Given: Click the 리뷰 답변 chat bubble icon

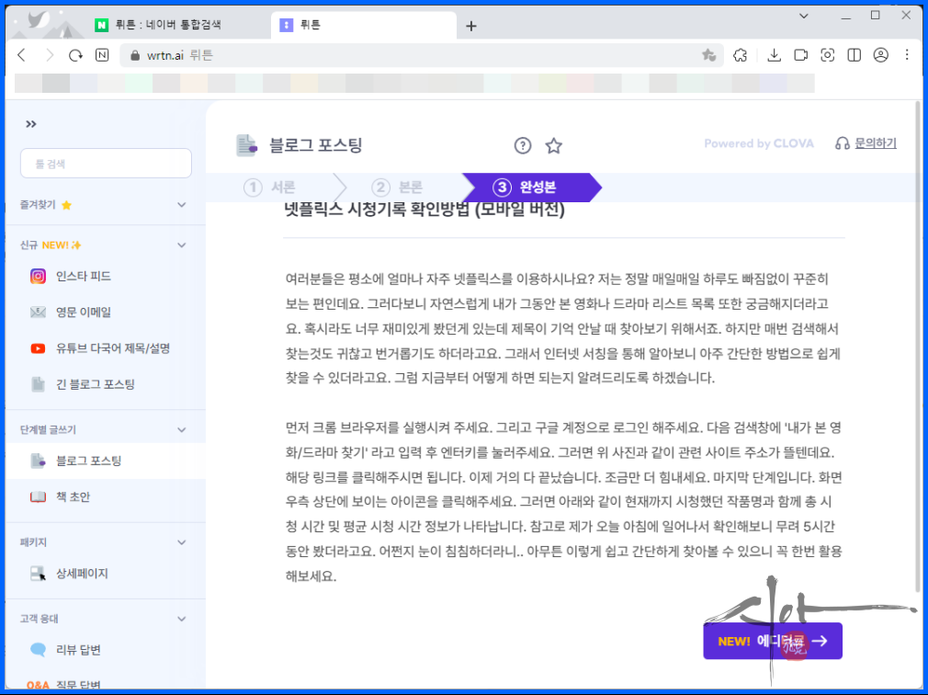Looking at the screenshot, I should (x=38, y=649).
